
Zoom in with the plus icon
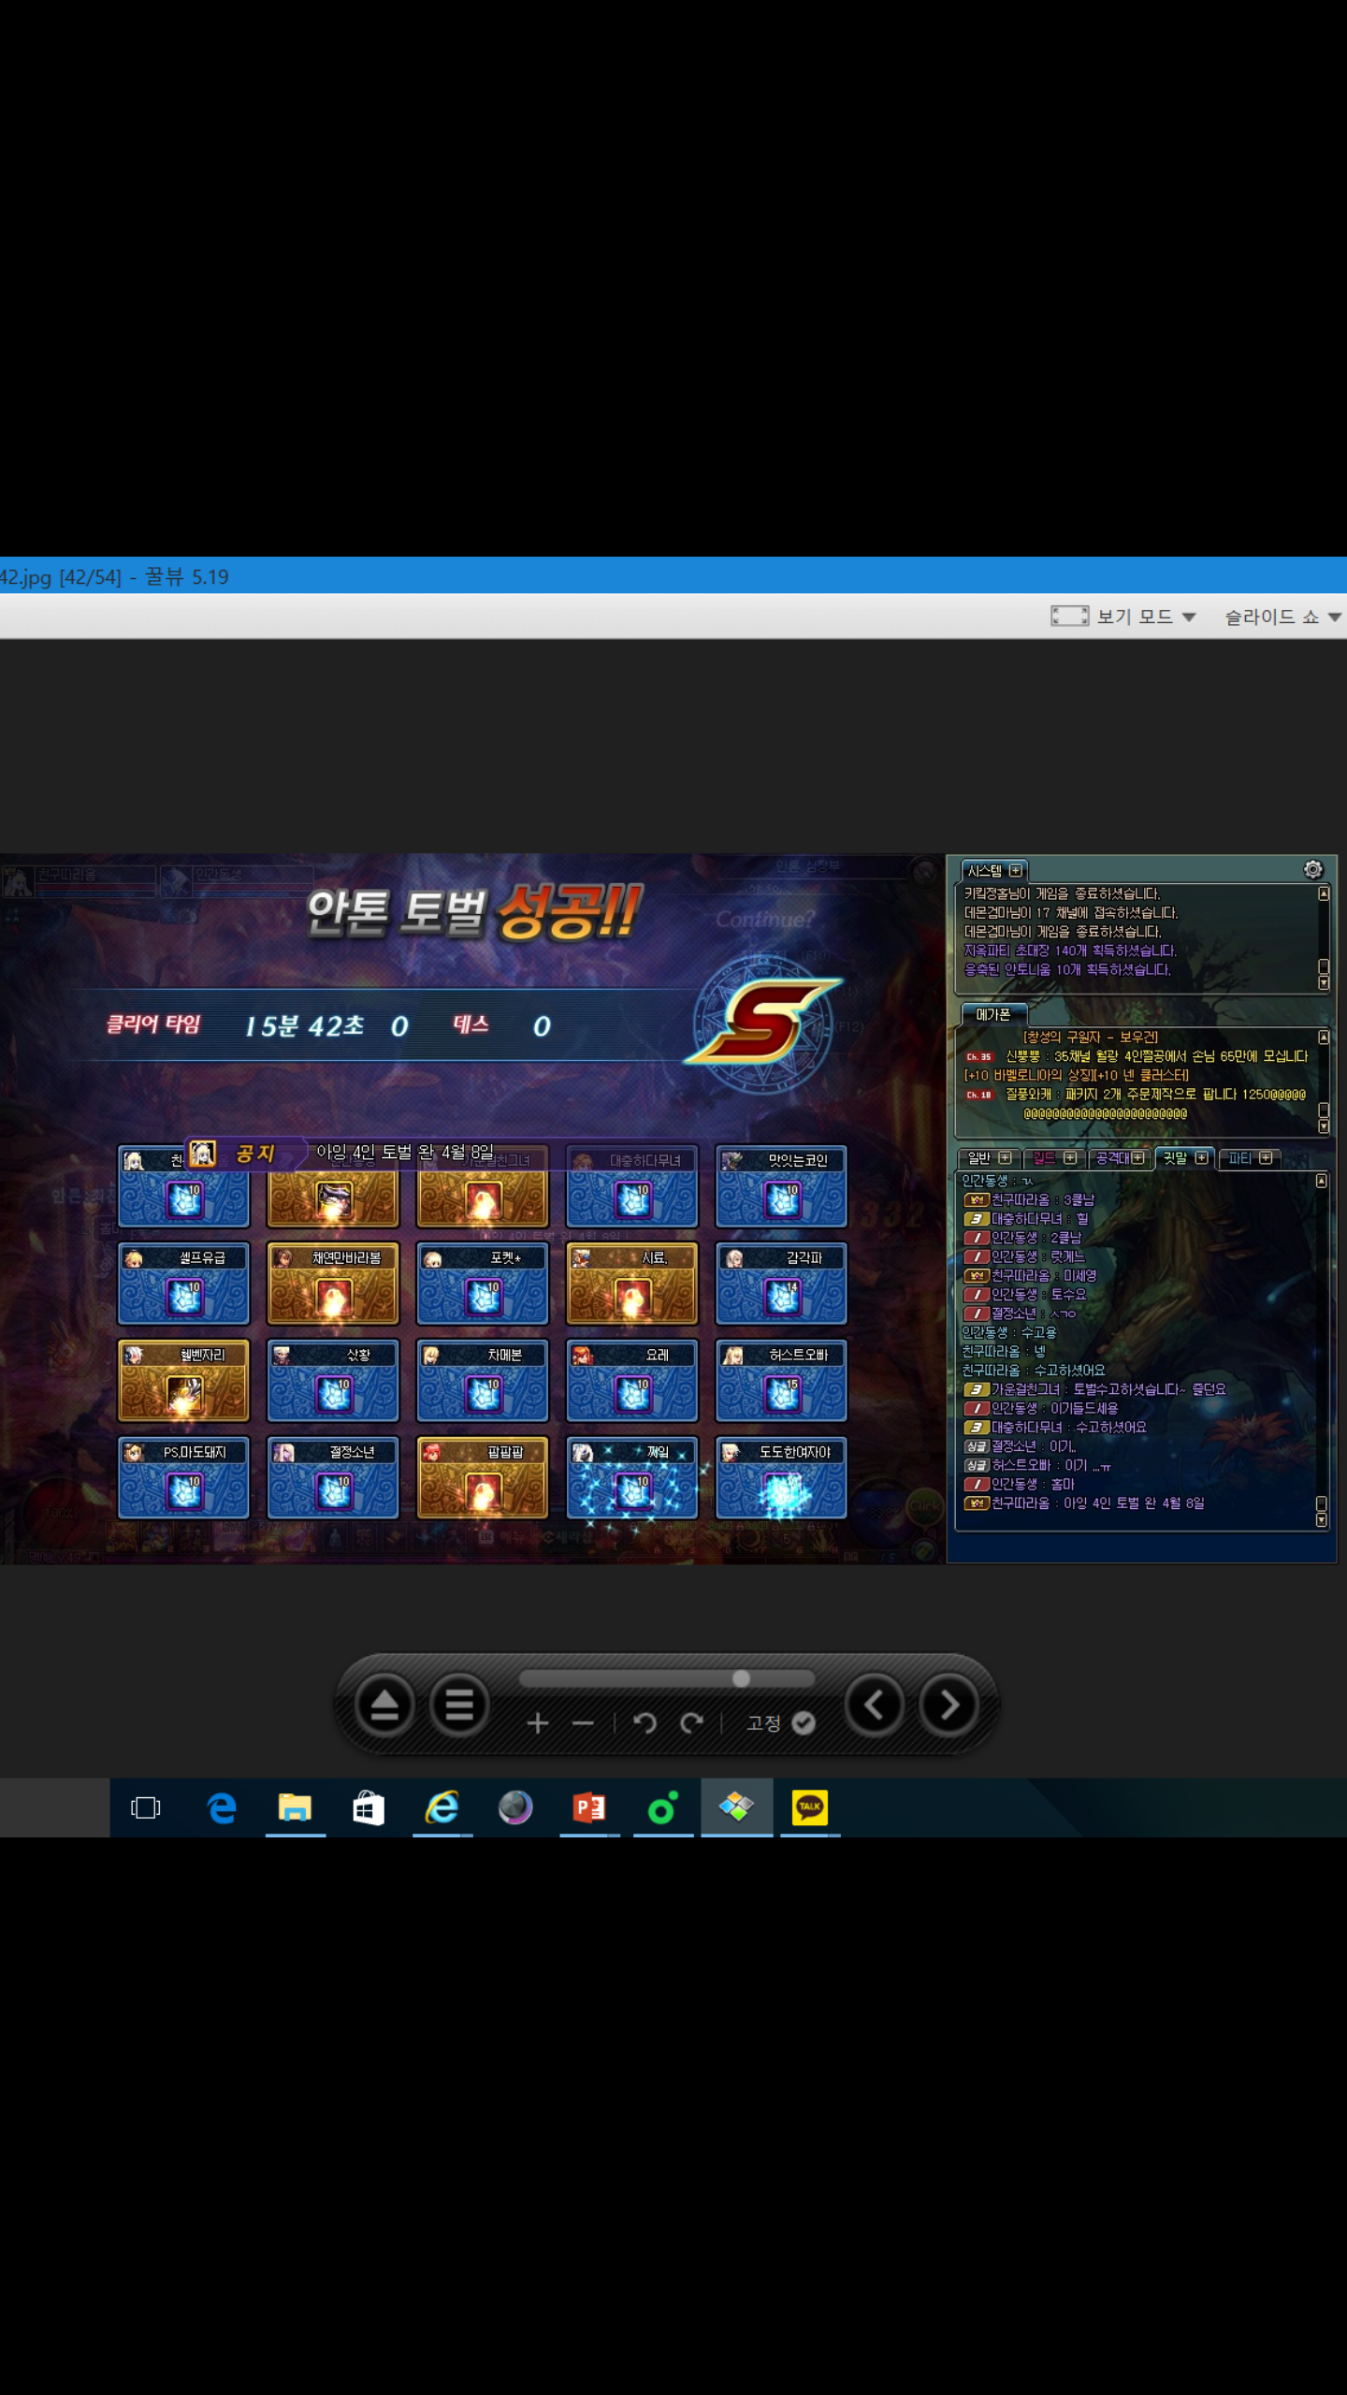click(x=537, y=1722)
